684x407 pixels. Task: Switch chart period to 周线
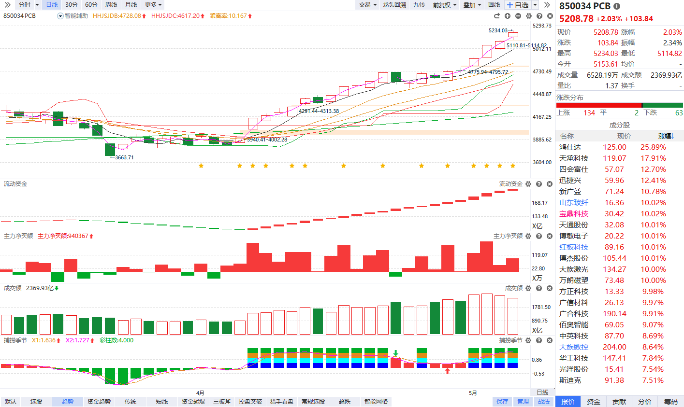(x=111, y=5)
